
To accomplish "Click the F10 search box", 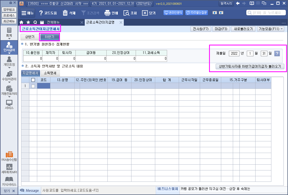I will [266, 13].
